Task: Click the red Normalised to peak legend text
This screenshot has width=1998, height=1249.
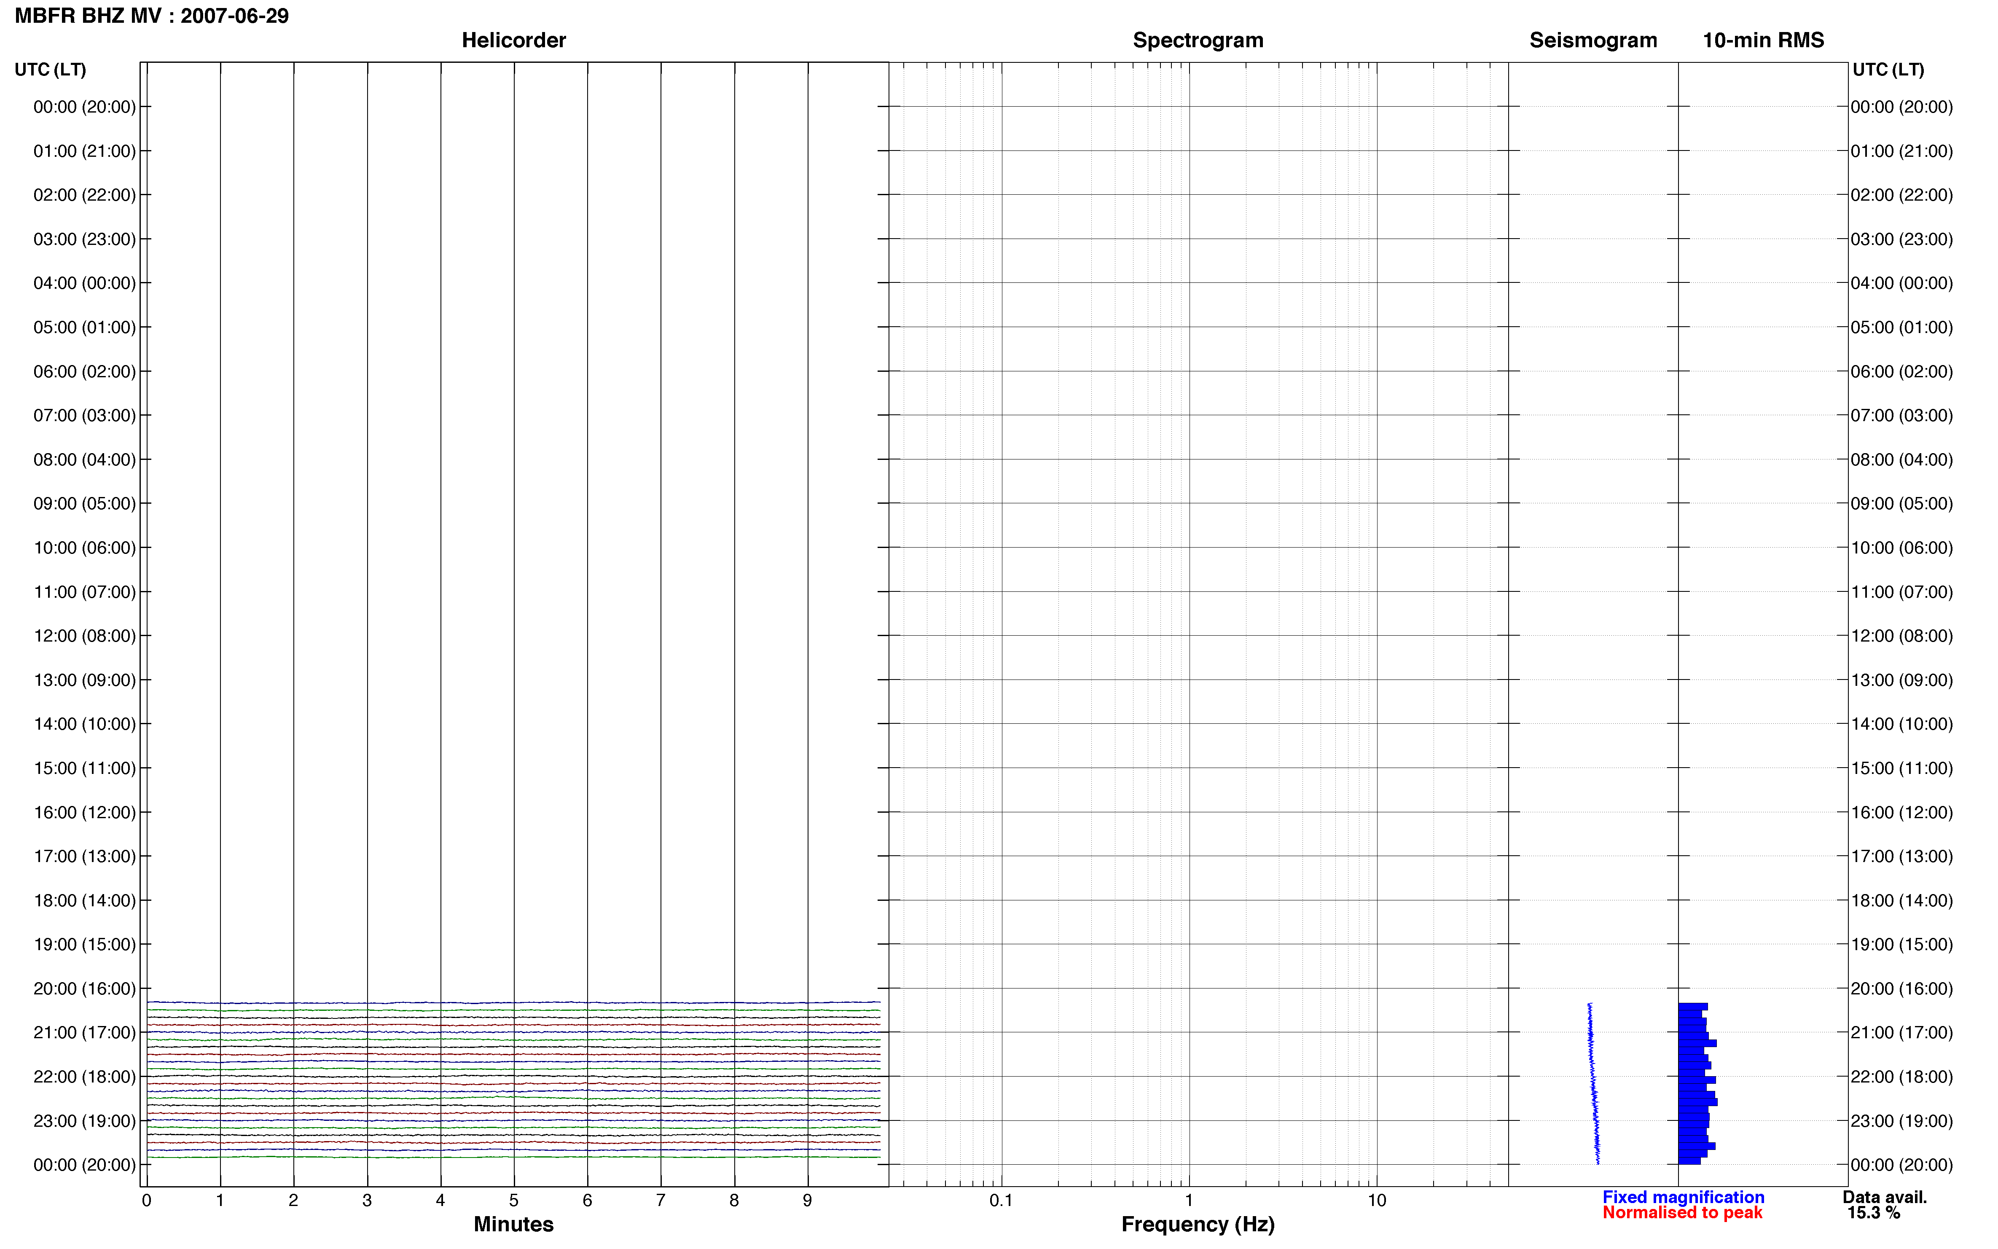Action: [x=1682, y=1213]
